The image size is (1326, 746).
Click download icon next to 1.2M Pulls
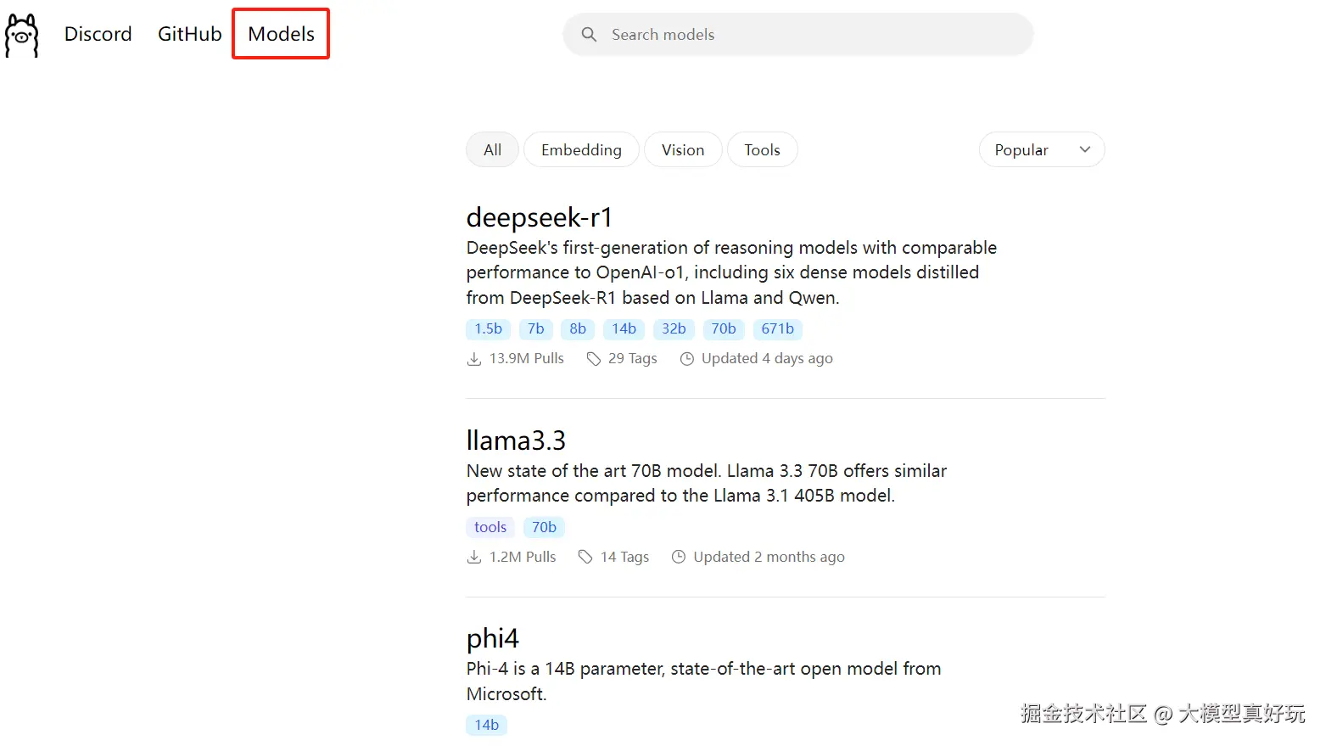tap(474, 558)
